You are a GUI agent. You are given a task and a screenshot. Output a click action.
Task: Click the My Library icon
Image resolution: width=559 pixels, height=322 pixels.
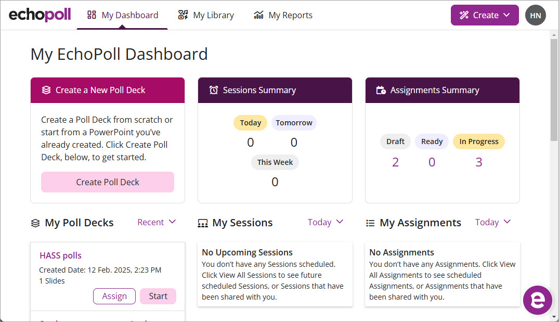pyautogui.click(x=183, y=15)
